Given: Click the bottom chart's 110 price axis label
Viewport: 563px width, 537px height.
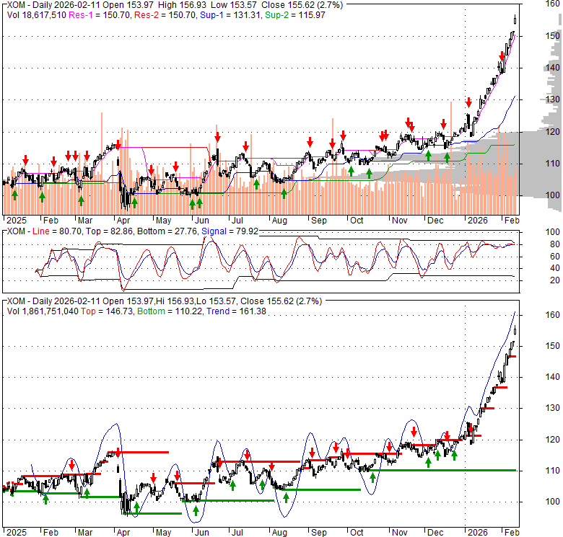Looking at the screenshot, I should [x=553, y=471].
